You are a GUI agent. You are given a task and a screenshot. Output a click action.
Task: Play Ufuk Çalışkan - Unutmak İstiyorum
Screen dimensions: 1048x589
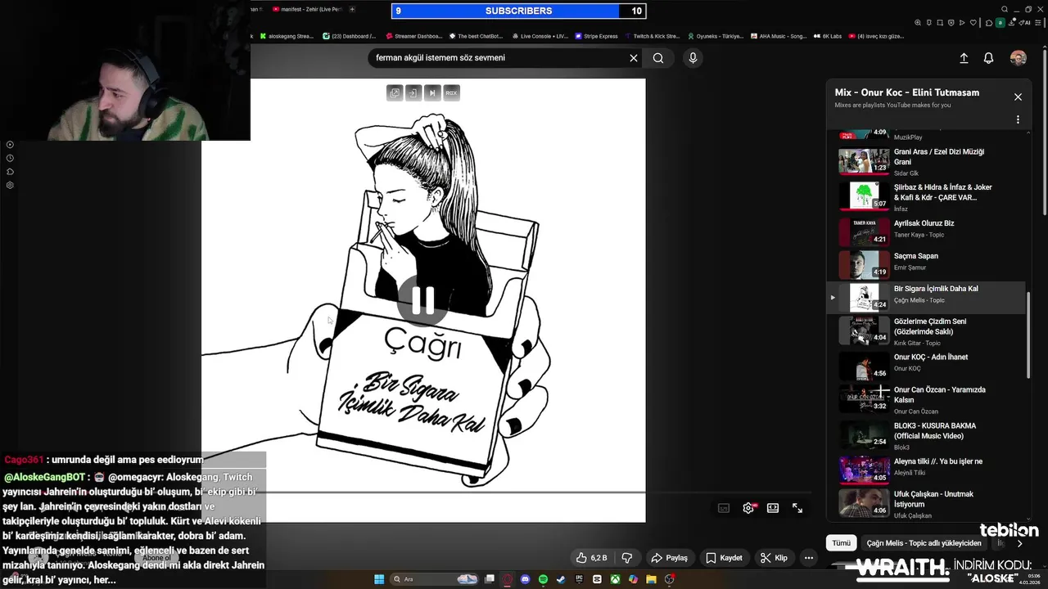pyautogui.click(x=927, y=504)
